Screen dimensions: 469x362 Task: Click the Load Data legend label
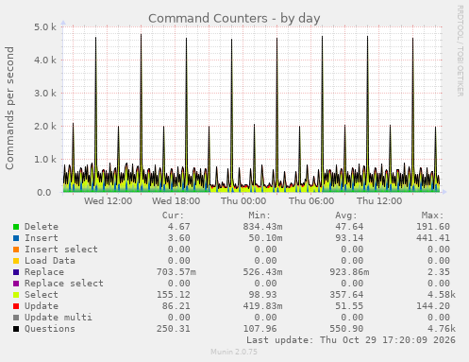50,261
